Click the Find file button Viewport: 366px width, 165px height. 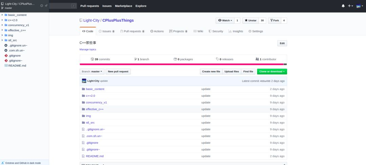point(248,72)
